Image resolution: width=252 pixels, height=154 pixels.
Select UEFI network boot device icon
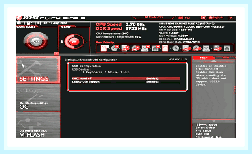(x=156, y=48)
